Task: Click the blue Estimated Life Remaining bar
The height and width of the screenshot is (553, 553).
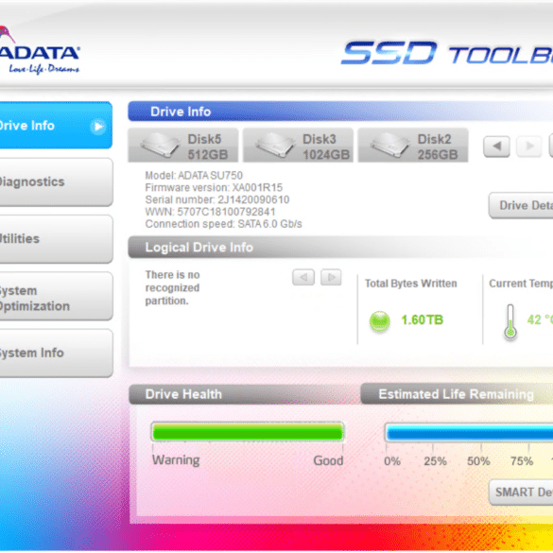Action: click(469, 432)
